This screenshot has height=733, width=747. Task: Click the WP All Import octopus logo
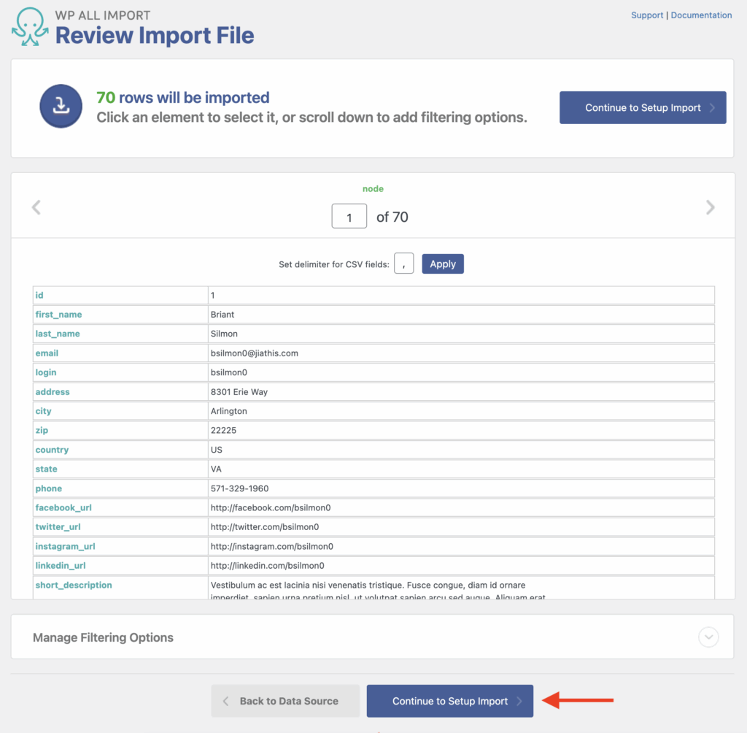coord(30,27)
